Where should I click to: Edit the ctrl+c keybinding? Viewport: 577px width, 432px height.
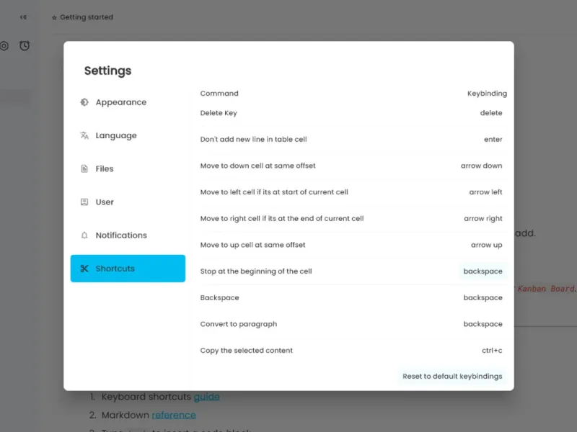point(492,351)
